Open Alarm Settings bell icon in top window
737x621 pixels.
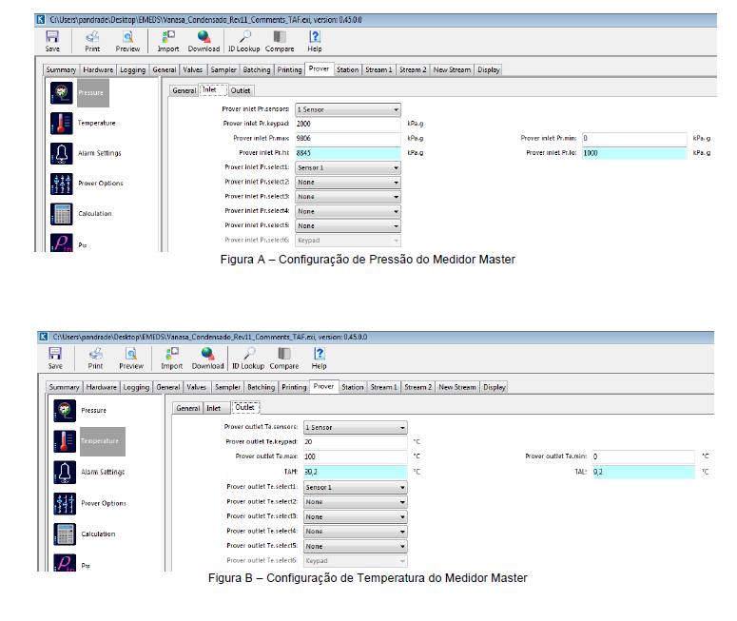click(x=62, y=153)
